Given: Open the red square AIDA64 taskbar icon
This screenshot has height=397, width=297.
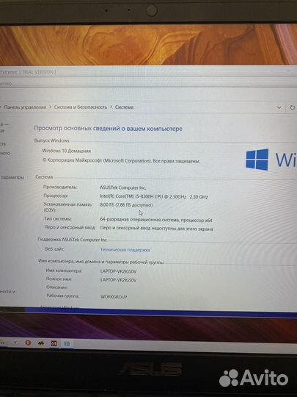Looking at the screenshot, I should (54, 343).
